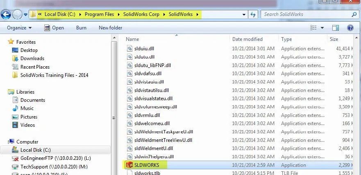This screenshot has width=361, height=175.
Task: Click the Burn toolbar button
Action: point(81,28)
